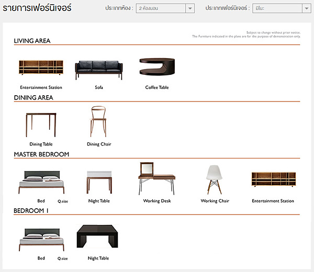Viewport: 314px width, 272px height.
Task: Click the LIVING AREA section heading
Action: 32,41
